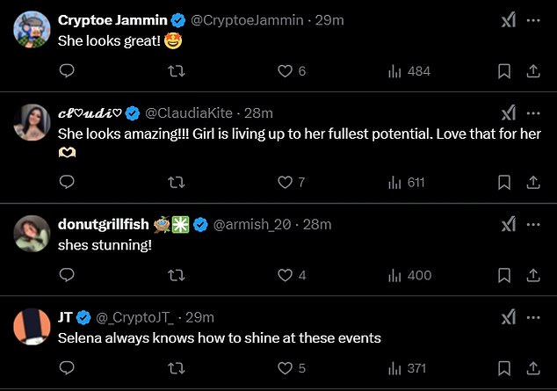The width and height of the screenshot is (557, 391).
Task: Open more options menu on donutgrillfish's tweet
Action: [x=533, y=224]
